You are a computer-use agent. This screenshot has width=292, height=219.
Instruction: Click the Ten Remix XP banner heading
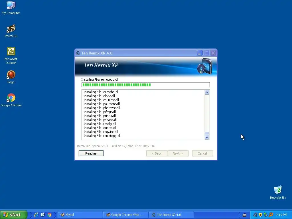pos(101,65)
